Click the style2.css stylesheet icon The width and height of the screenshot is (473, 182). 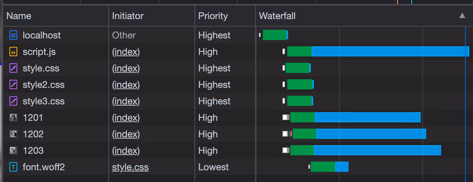(x=13, y=84)
